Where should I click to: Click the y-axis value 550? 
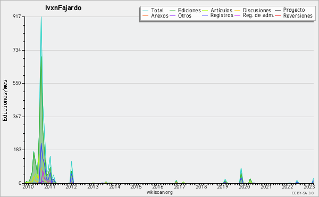click(x=17, y=83)
